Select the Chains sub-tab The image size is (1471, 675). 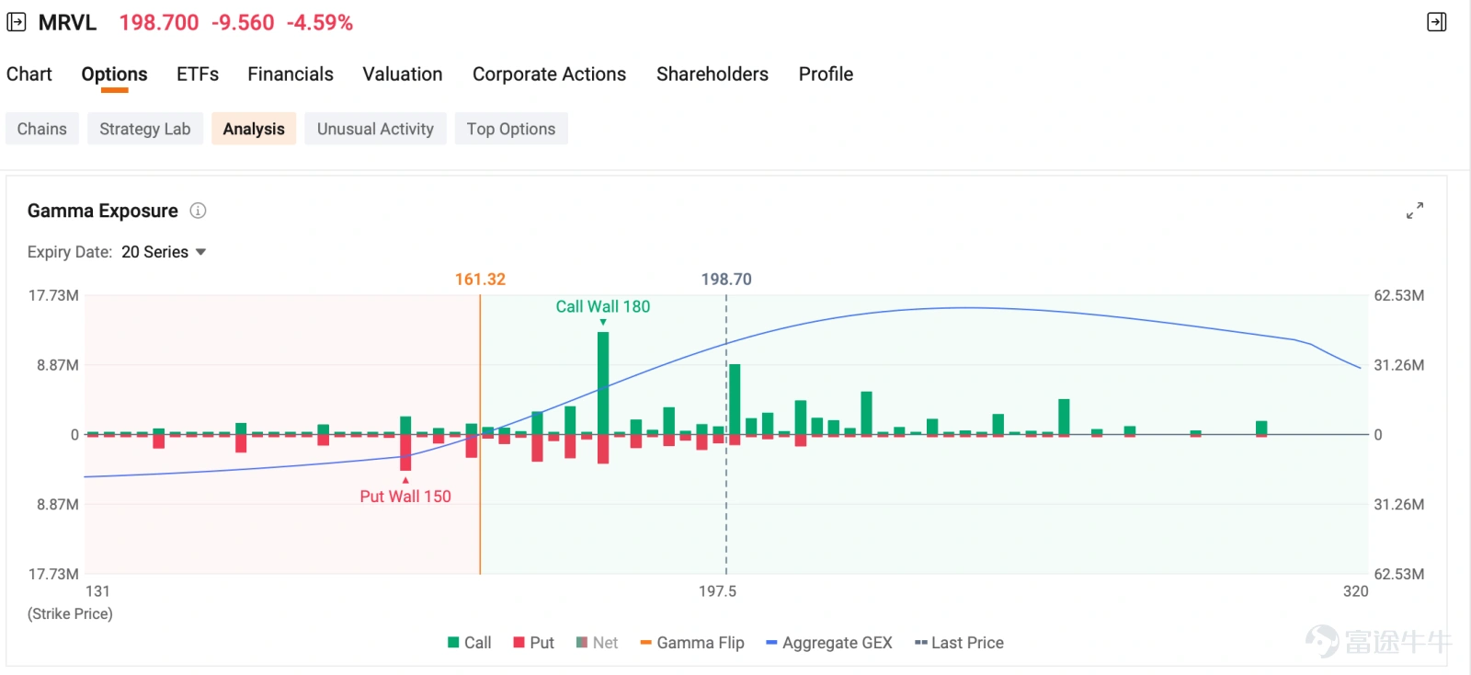[42, 129]
